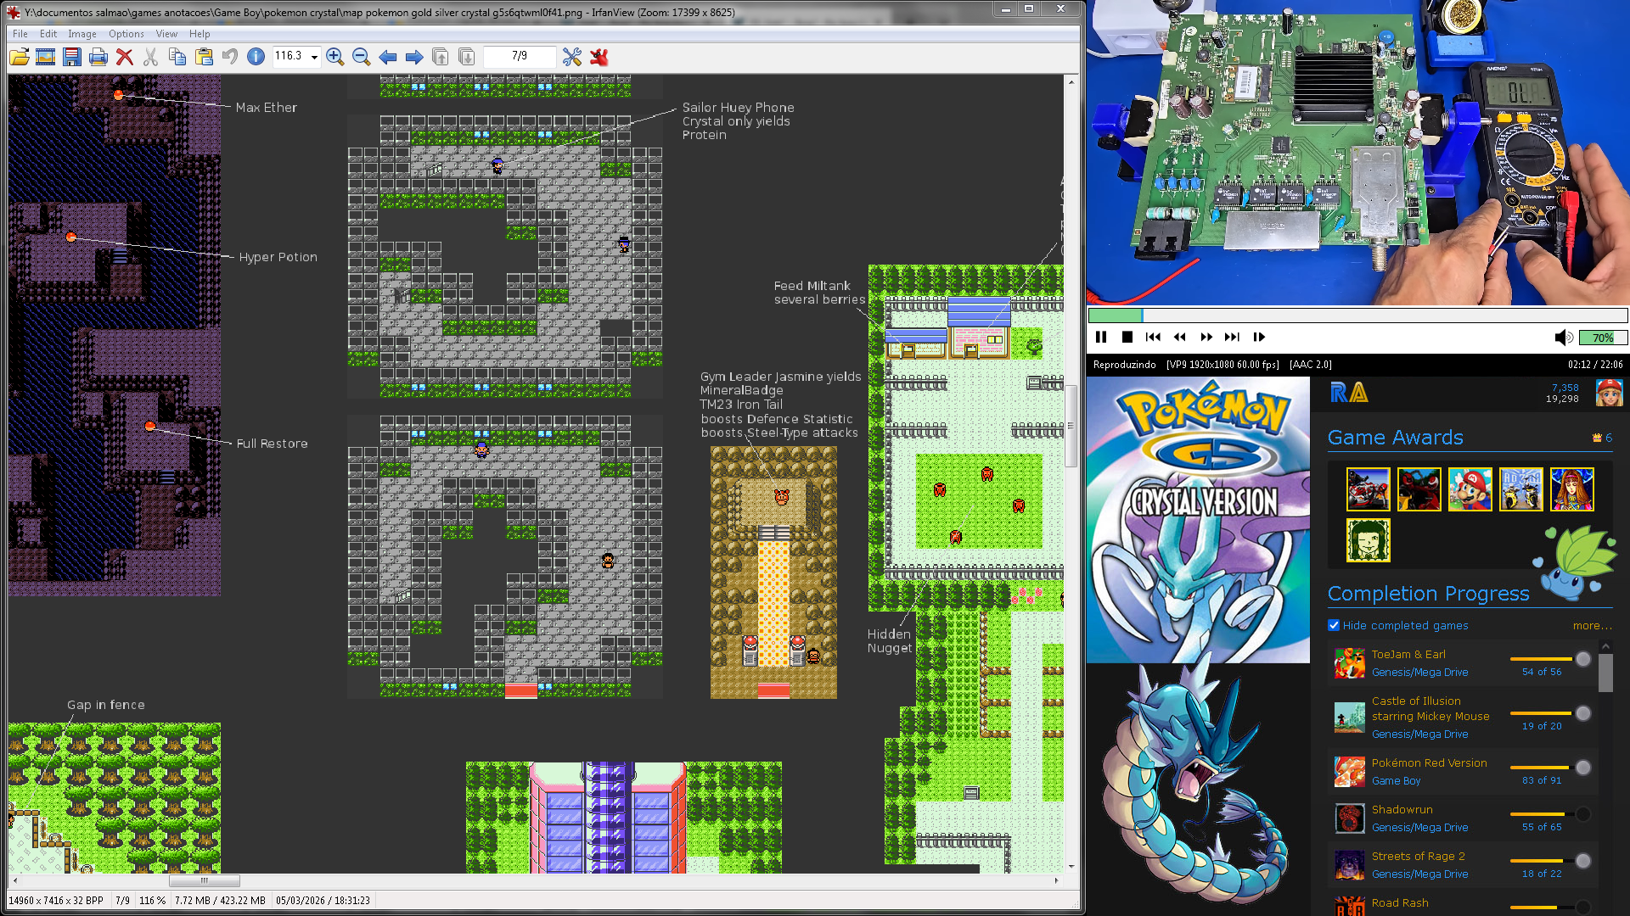This screenshot has height=916, width=1630.
Task: Open image Information blue icon
Action: click(256, 57)
